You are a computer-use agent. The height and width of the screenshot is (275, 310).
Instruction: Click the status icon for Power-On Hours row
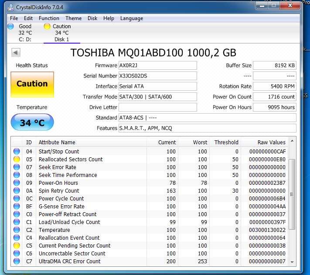[x=17, y=183]
